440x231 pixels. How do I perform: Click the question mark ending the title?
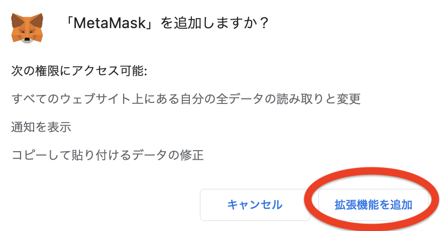click(264, 23)
